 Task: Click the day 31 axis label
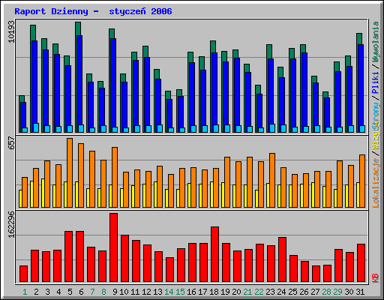point(360,292)
